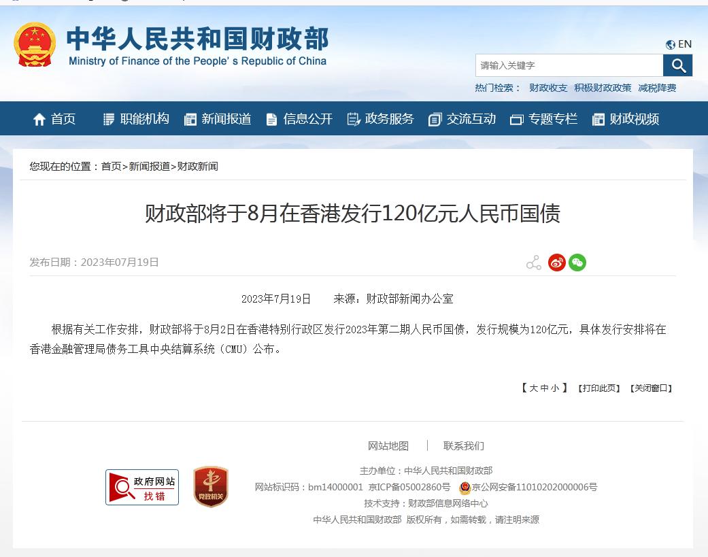The height and width of the screenshot is (557, 708).
Task: Click the 关闭窗口 link
Action: (651, 388)
